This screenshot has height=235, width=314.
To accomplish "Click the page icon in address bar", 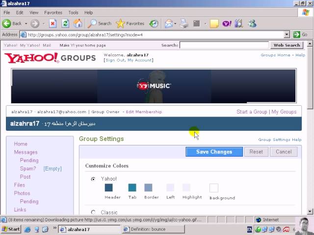I will coord(24,35).
